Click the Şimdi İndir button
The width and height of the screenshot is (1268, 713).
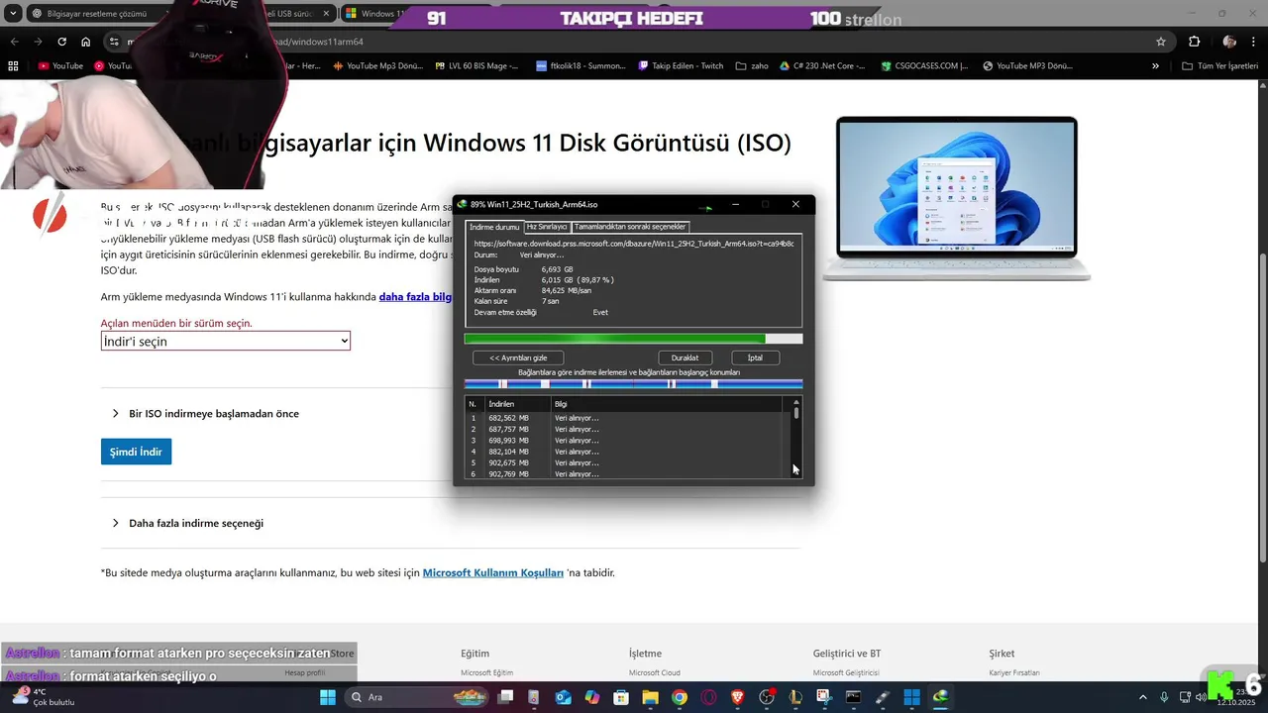[x=136, y=452]
